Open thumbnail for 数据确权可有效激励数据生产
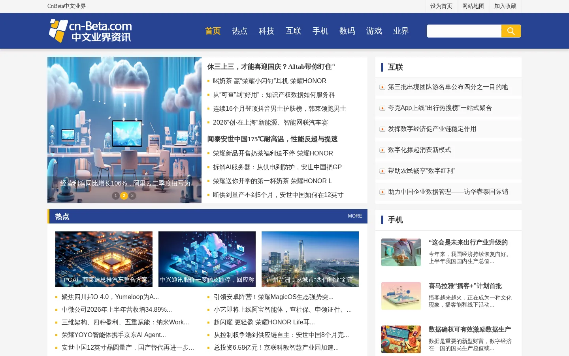This screenshot has width=569, height=356. point(401,339)
